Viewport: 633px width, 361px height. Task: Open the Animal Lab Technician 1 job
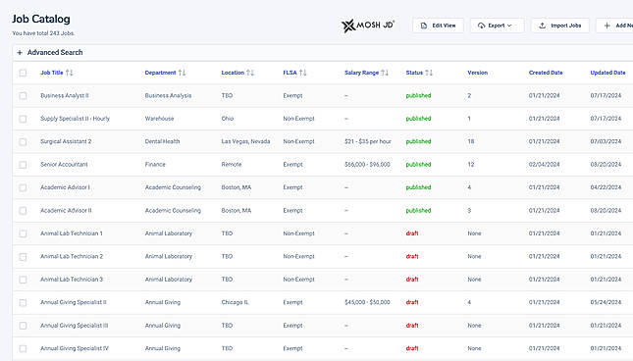[72, 233]
